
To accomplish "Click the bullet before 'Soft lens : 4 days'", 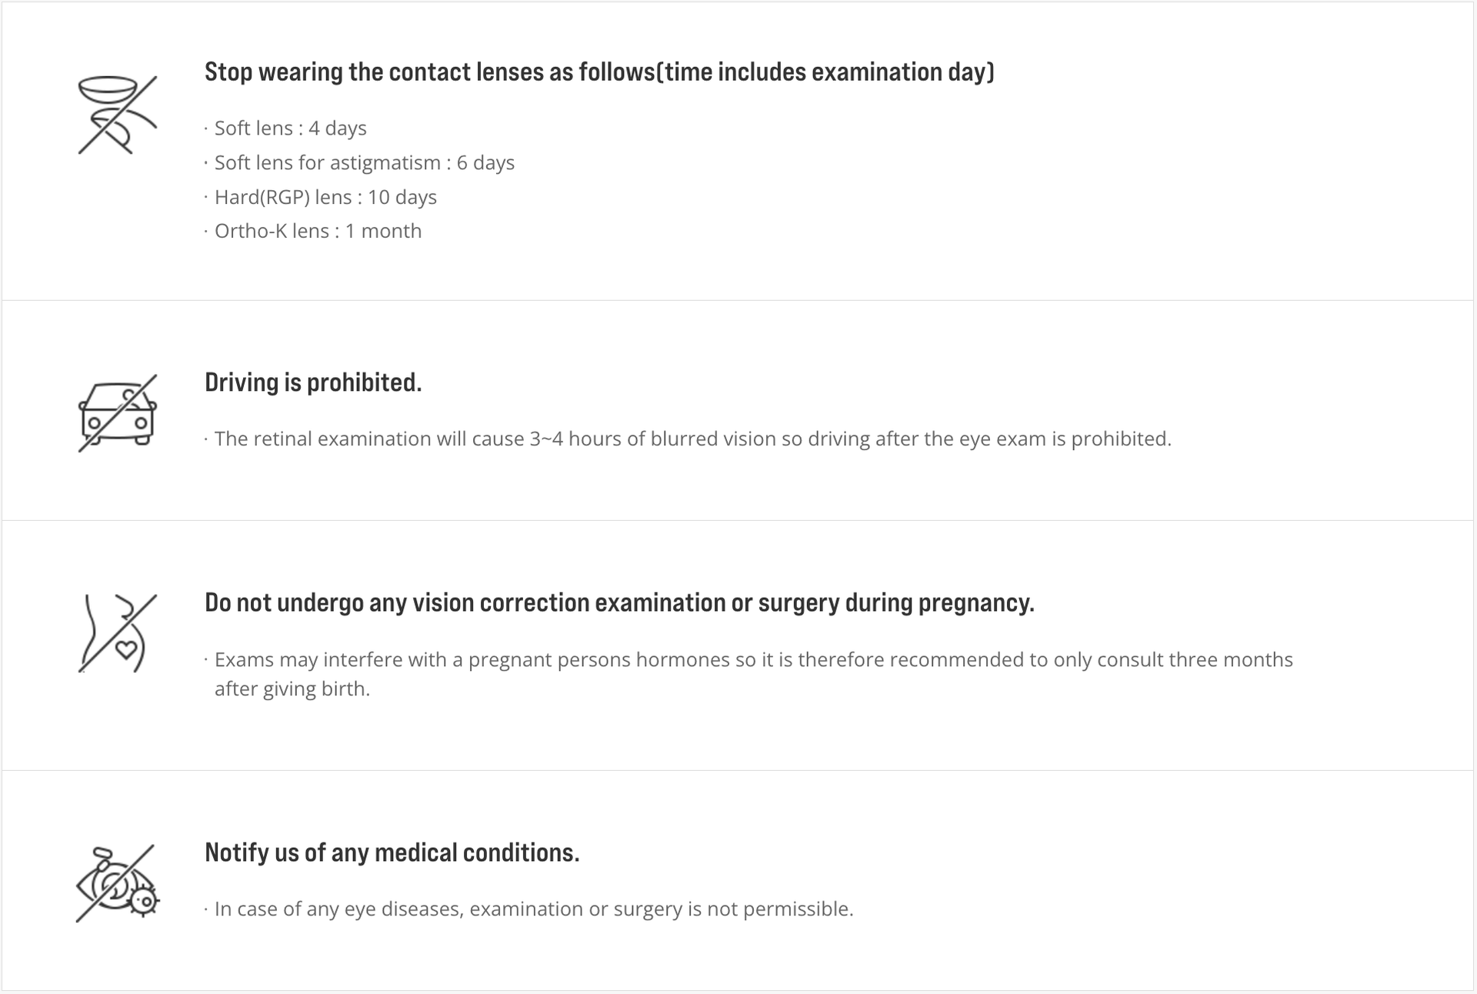I will [206, 128].
